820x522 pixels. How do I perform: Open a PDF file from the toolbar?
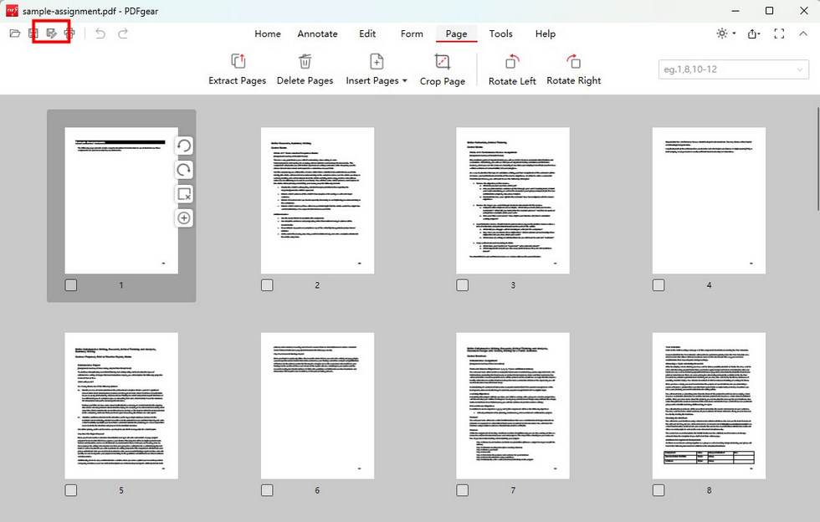[14, 33]
